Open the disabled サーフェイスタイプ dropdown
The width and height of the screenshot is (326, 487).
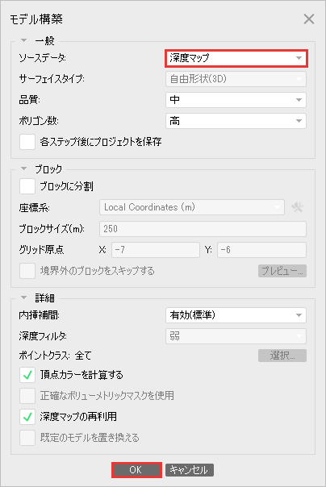[236, 79]
